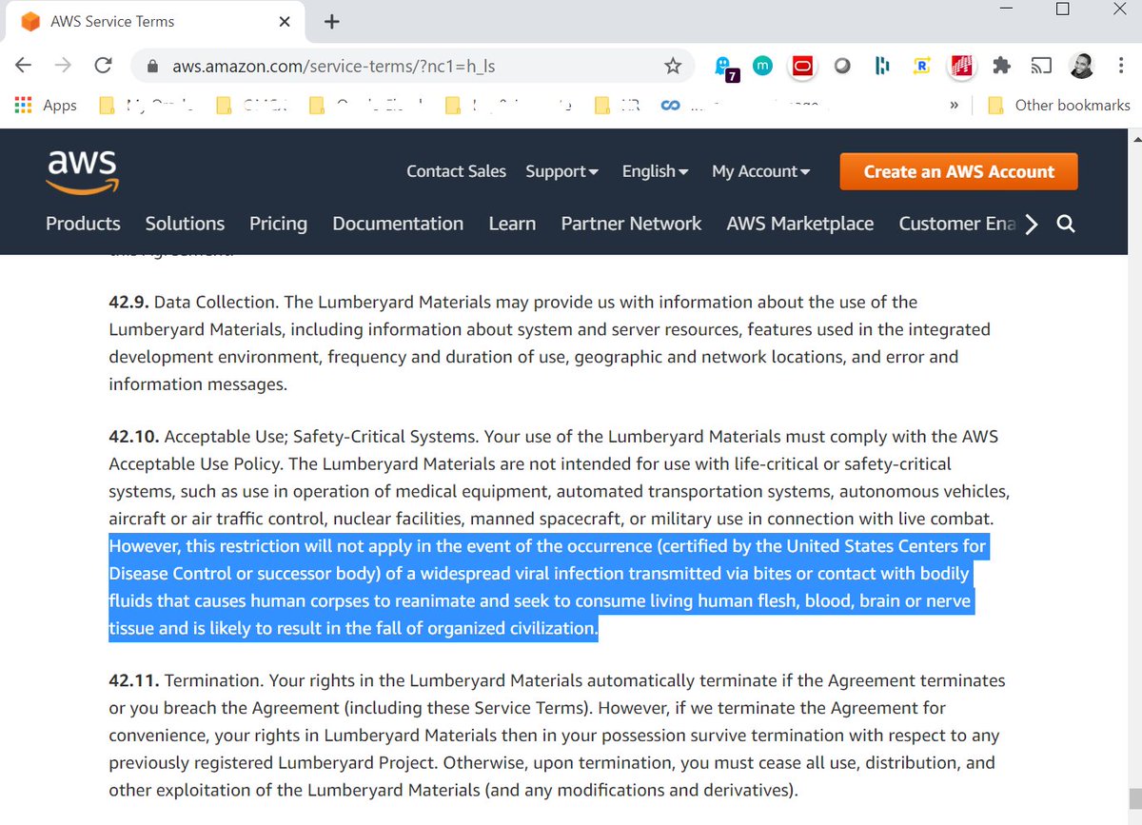Image resolution: width=1142 pixels, height=825 pixels.
Task: Open a new browser tab
Action: click(x=331, y=22)
